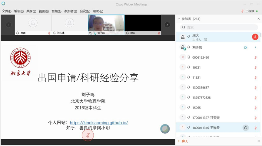
Task: Collapse the 参加者 (264) panel
Action: pos(179,19)
